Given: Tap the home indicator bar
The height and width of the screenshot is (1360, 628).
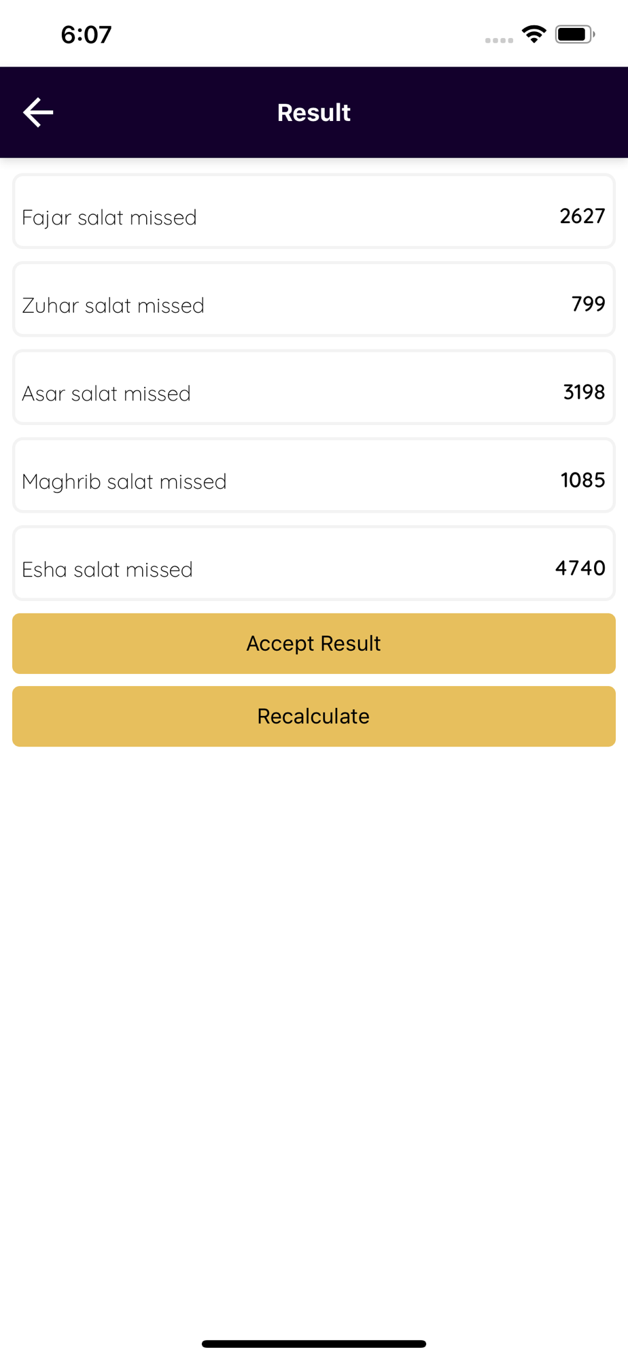Looking at the screenshot, I should 314,1344.
